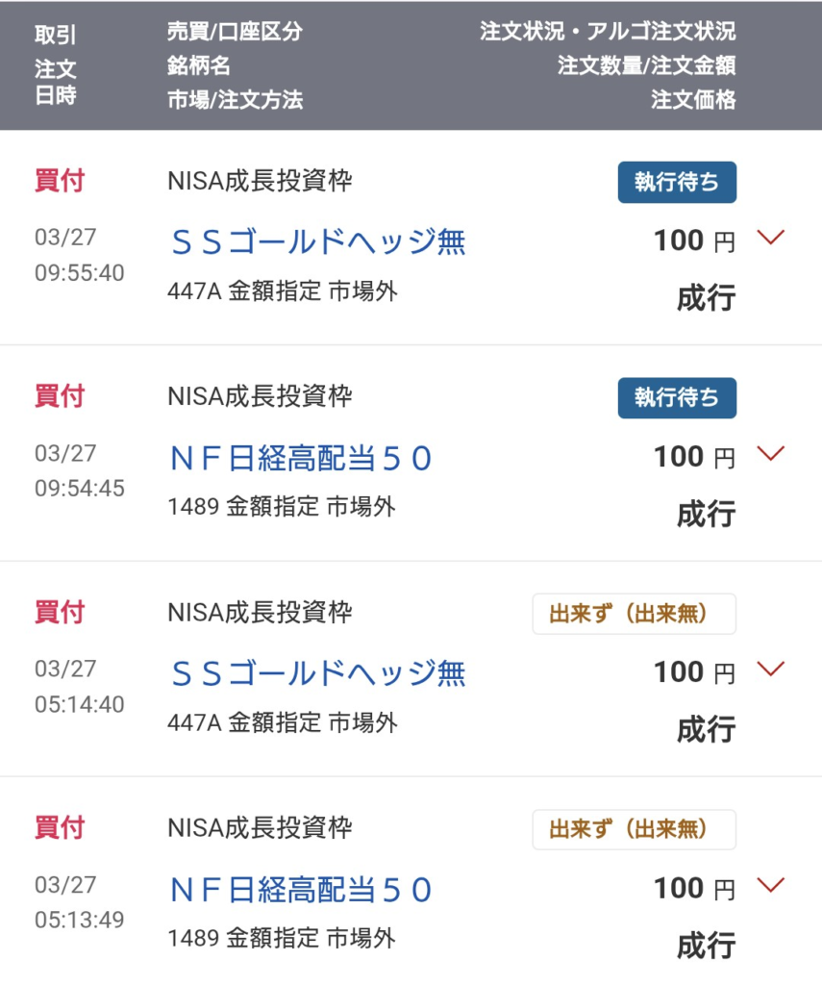The width and height of the screenshot is (822, 985).
Task: Select 出来ず（出来無） badge on the 05:14:40 order
Action: [x=635, y=614]
